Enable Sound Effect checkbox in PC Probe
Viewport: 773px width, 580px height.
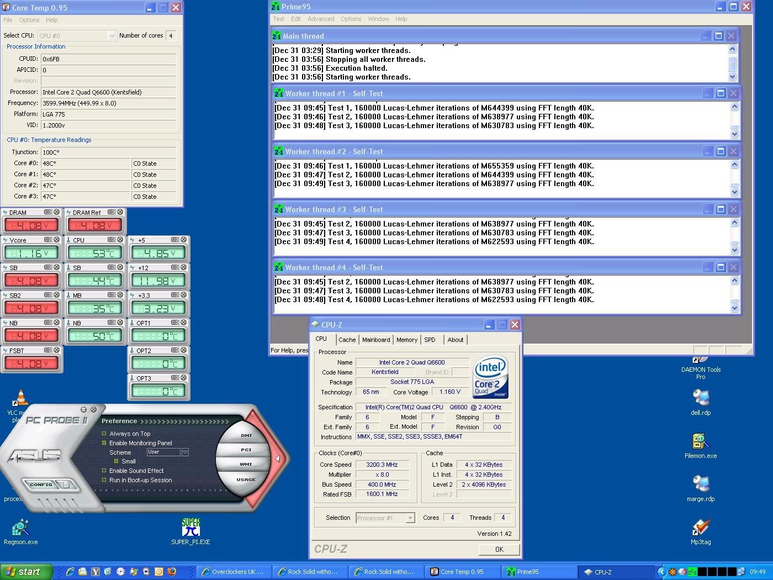tap(104, 471)
